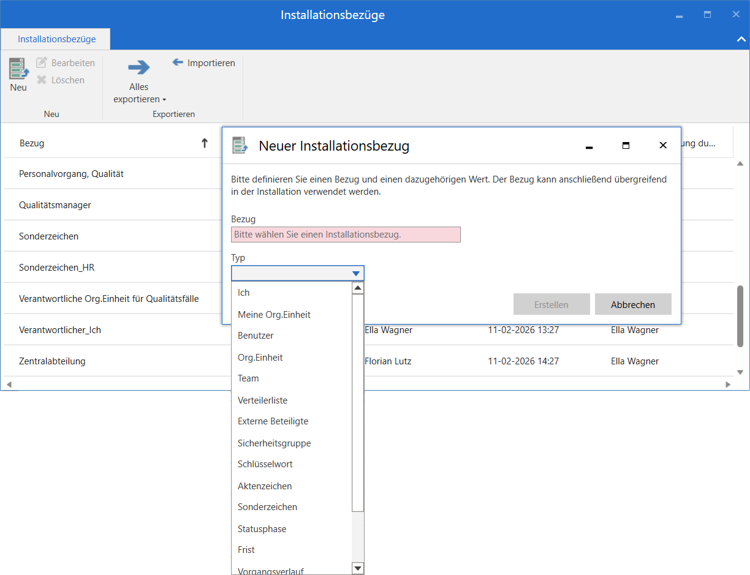
Task: Click the Bezug column sort arrow
Action: [205, 143]
